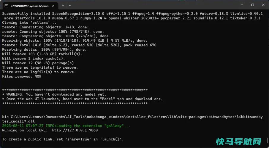Viewport: 269px width, 148px height.
Task: Close the cmd.exe tab
Action: point(53,6)
